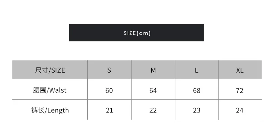Click the XL size column header
This screenshot has height=131, width=274.
click(240, 70)
